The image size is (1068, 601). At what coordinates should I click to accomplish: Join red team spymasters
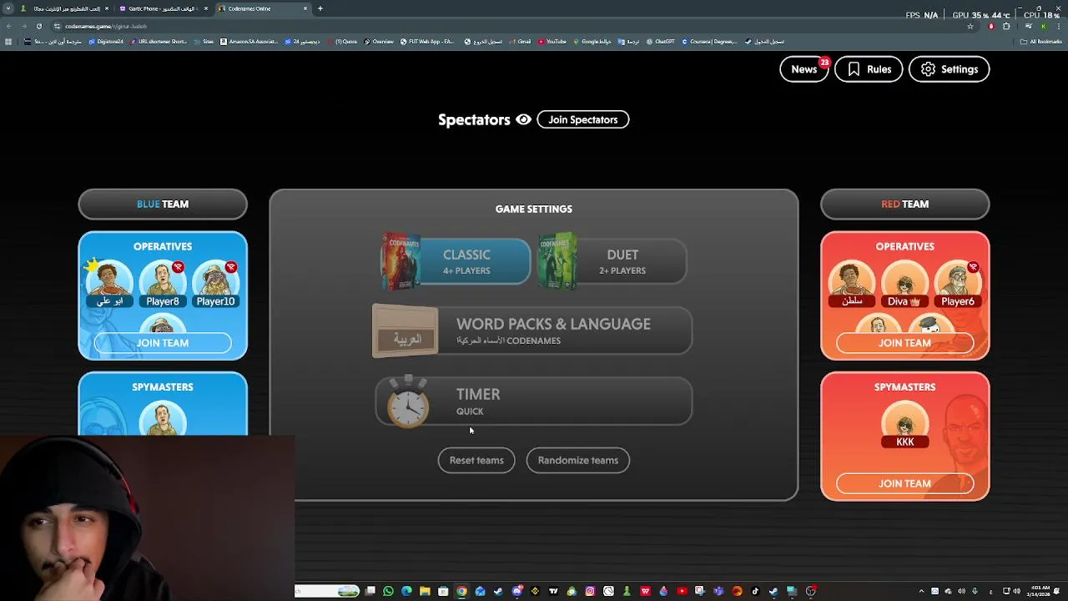coord(904,483)
